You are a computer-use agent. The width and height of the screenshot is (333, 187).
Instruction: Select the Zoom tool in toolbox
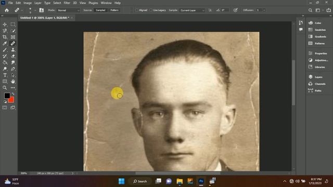pyautogui.click(x=5, y=88)
